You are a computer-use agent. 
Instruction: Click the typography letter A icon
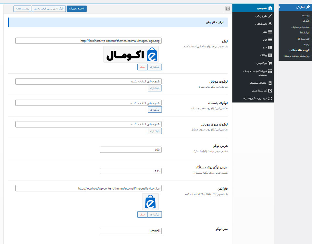(x=270, y=24)
